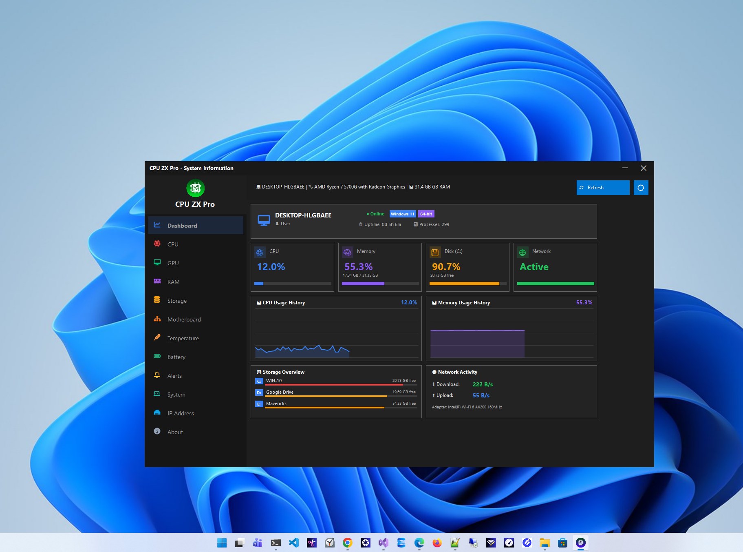Screen dimensions: 743x552
Task: Select the CPU section in the sidebar
Action: point(172,244)
